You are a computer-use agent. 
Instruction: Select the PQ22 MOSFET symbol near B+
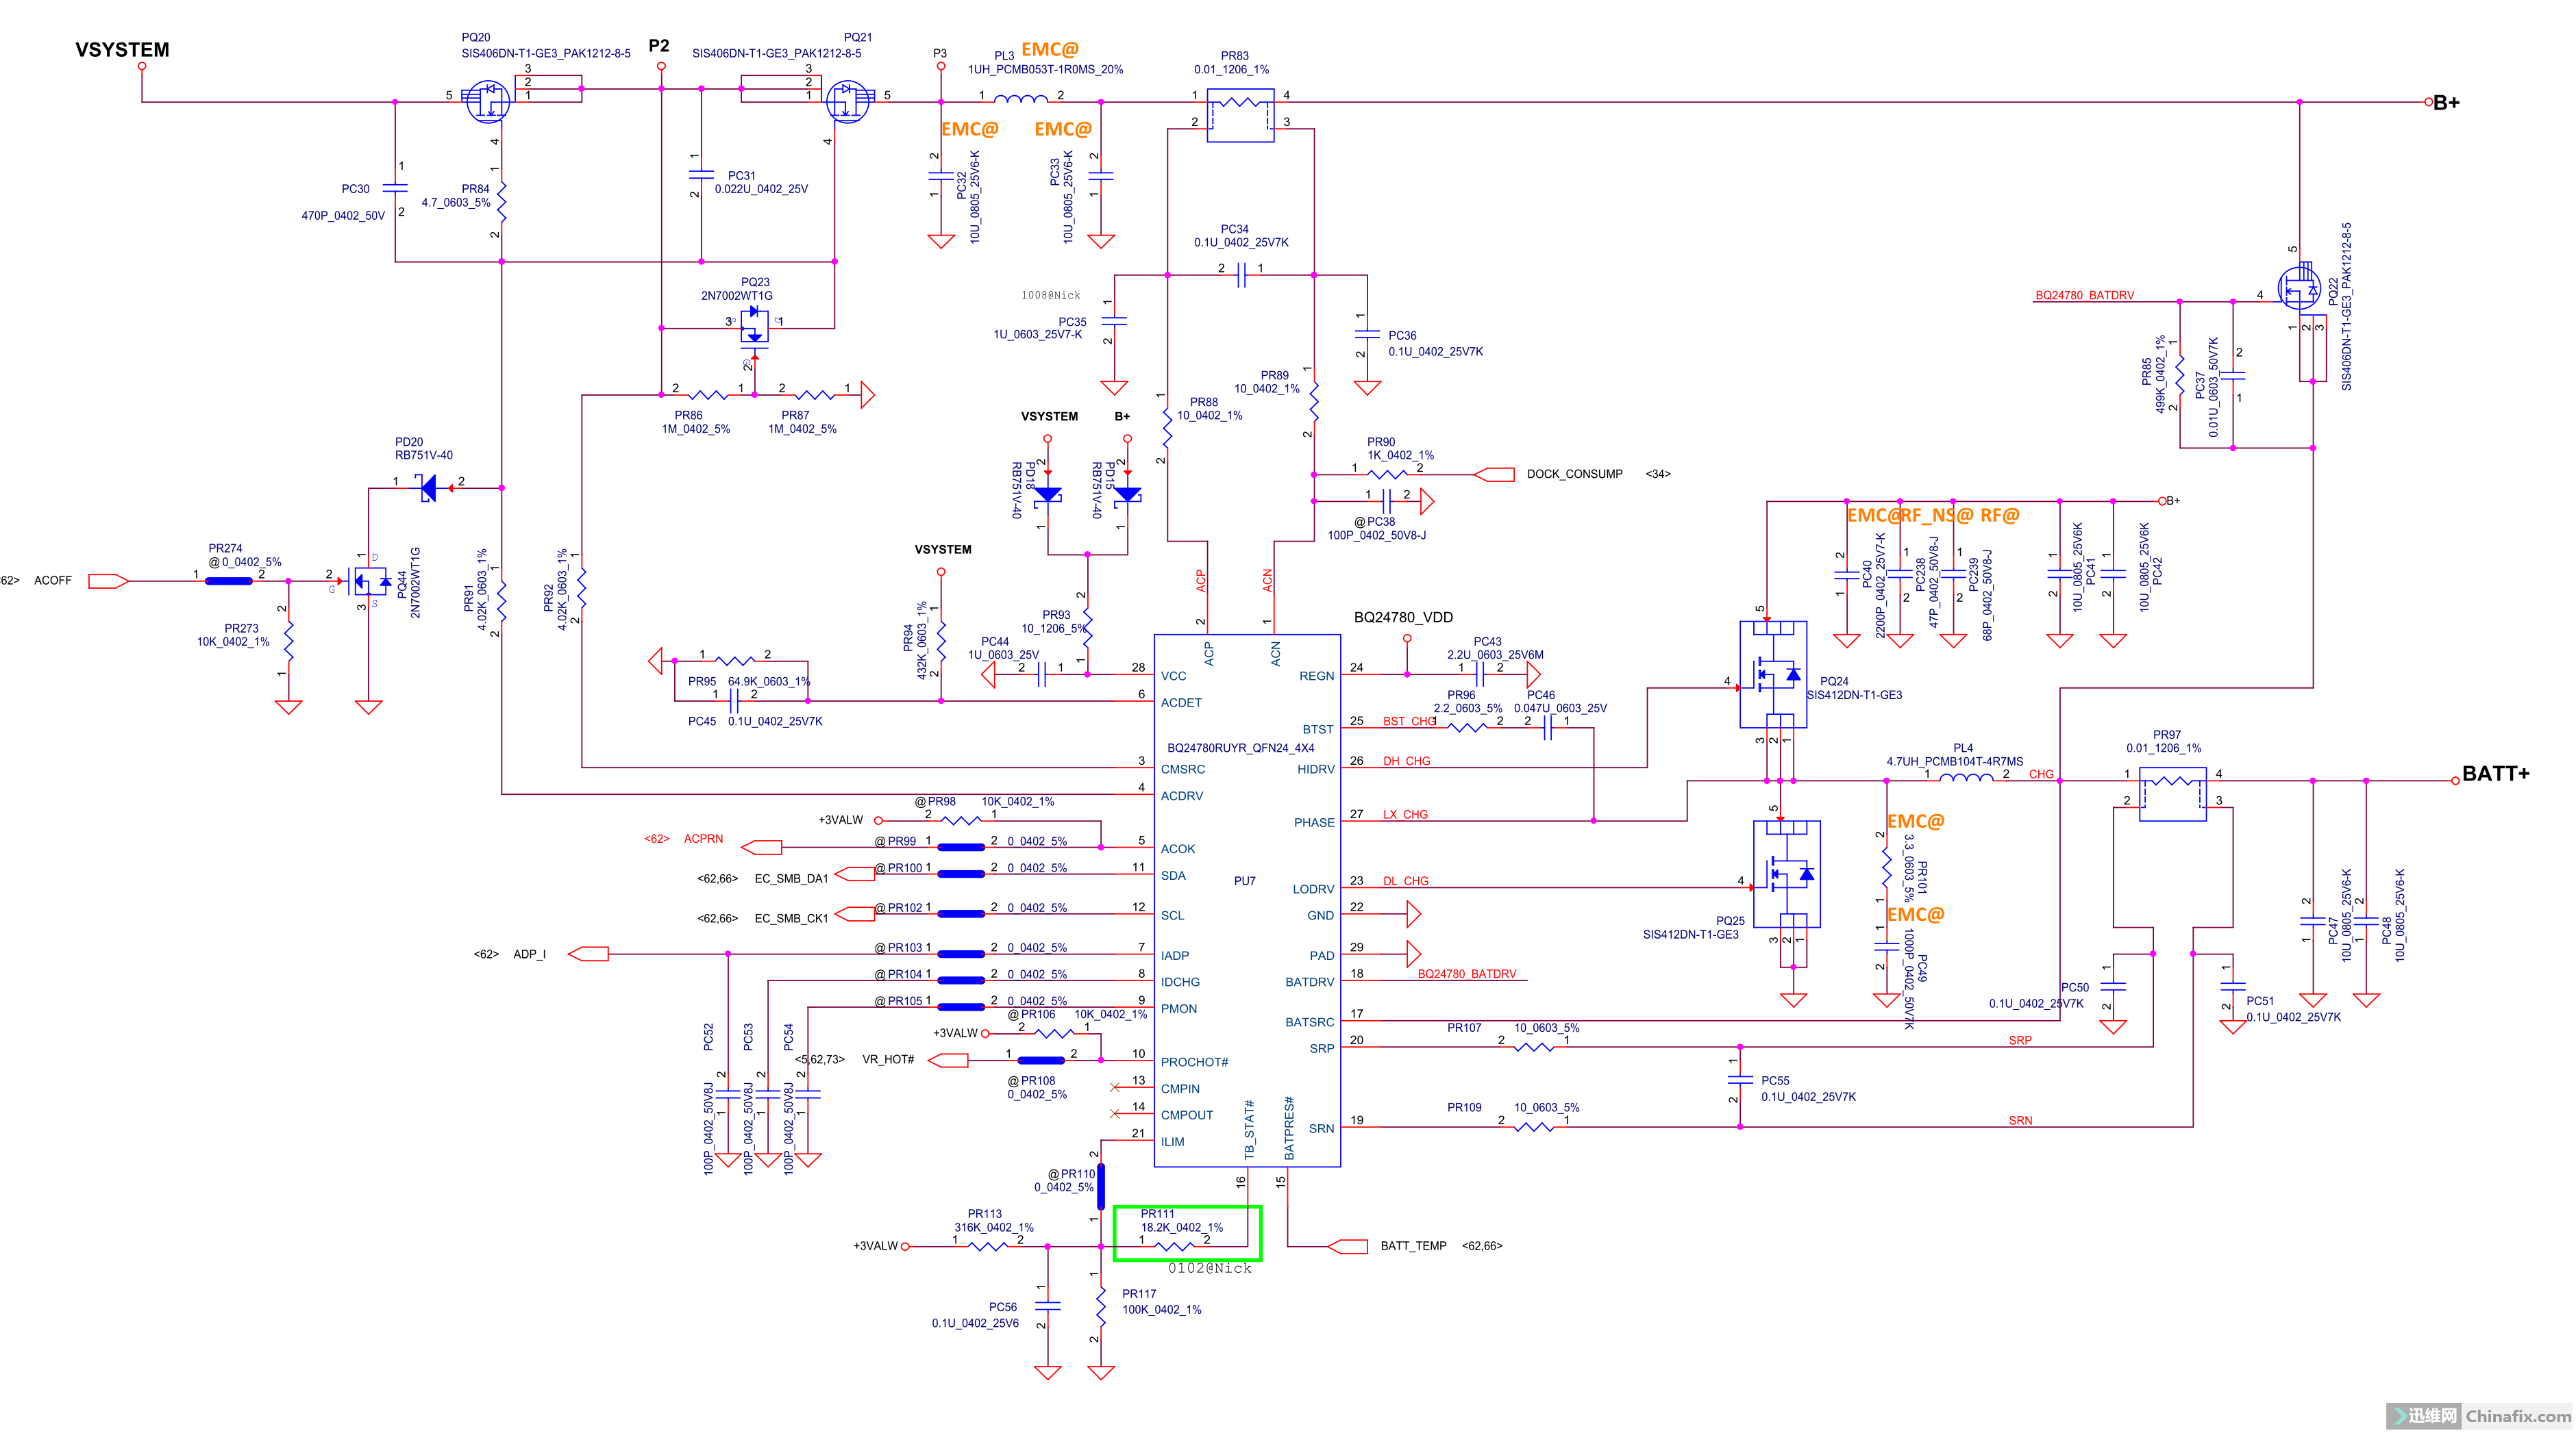pos(2300,288)
